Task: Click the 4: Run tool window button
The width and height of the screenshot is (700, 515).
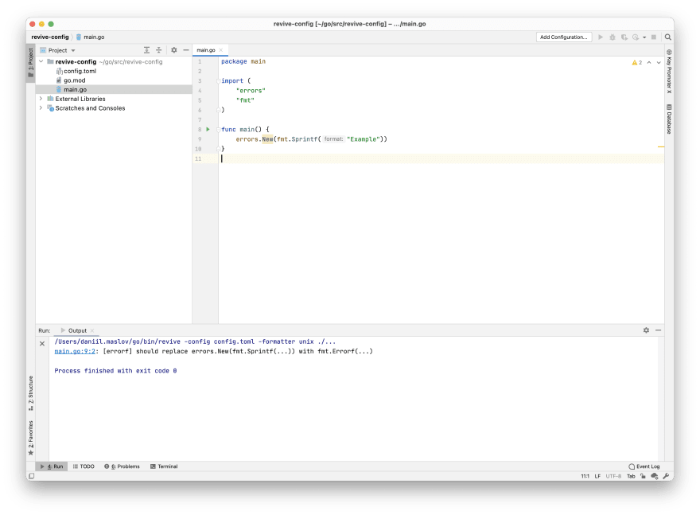Action: [x=52, y=466]
